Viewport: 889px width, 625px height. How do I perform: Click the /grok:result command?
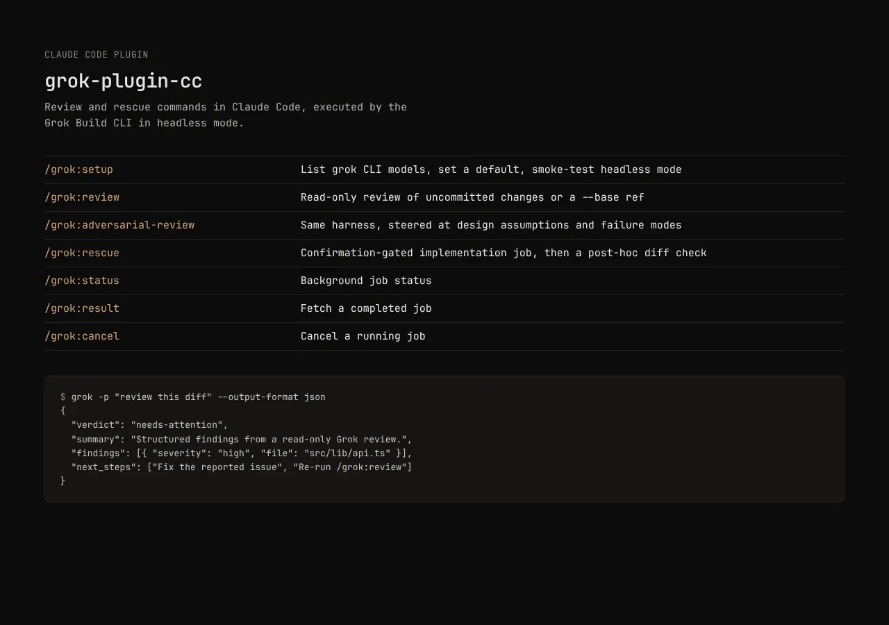(x=82, y=308)
